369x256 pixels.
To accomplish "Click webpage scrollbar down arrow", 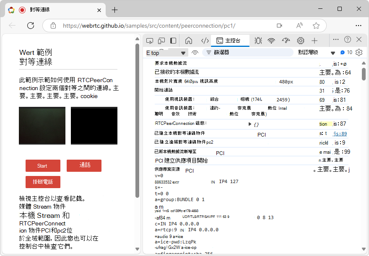I will 138,249.
